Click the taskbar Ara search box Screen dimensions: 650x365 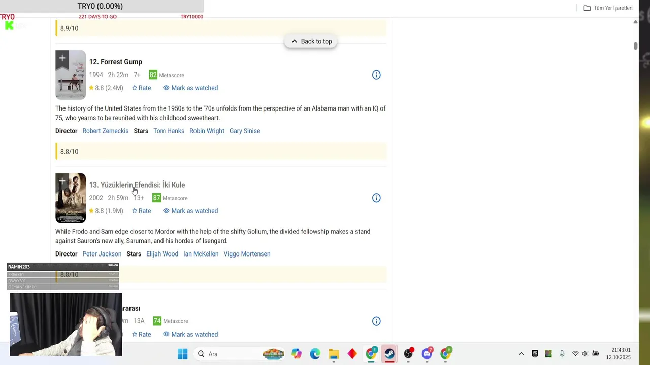coord(240,354)
